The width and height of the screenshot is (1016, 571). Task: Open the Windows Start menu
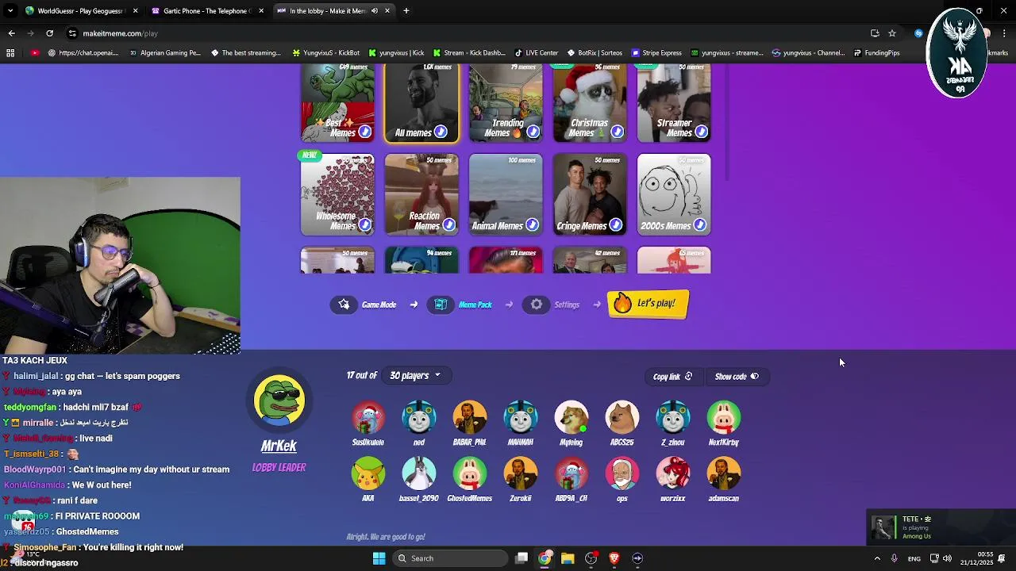coord(379,558)
